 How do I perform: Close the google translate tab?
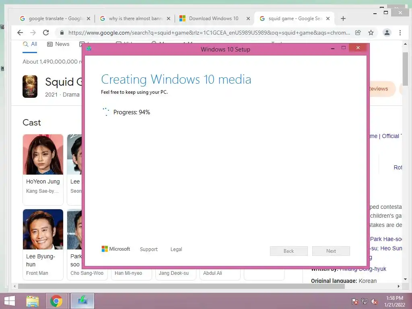coord(89,19)
